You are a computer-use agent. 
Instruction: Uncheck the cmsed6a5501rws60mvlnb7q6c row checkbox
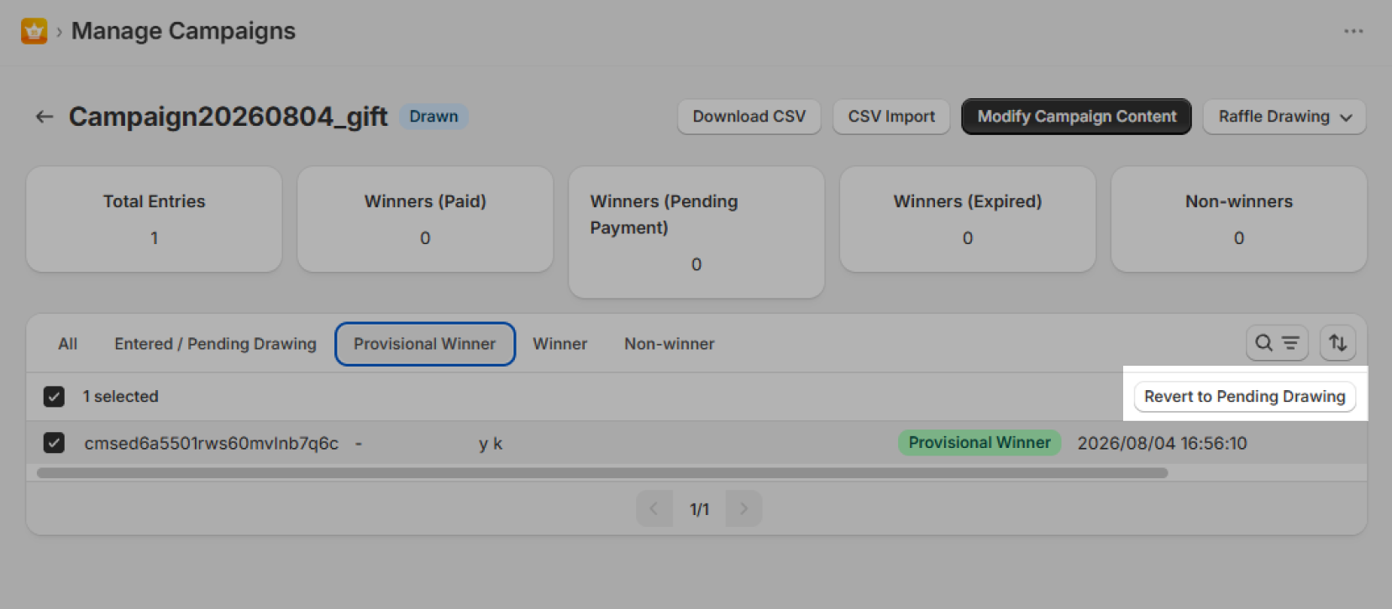tap(54, 442)
